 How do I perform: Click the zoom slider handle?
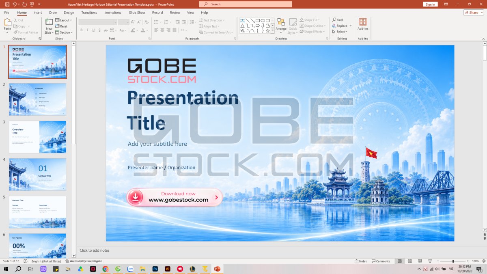pos(453,261)
